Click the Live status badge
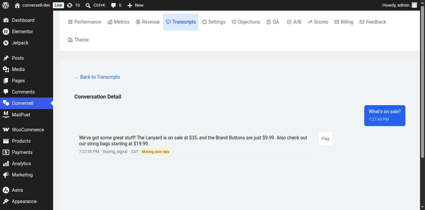 click(58, 5)
